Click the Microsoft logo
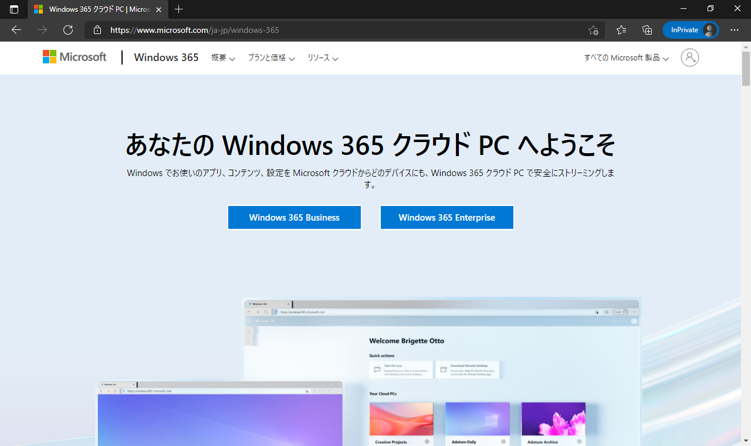This screenshot has width=751, height=446. (x=75, y=57)
